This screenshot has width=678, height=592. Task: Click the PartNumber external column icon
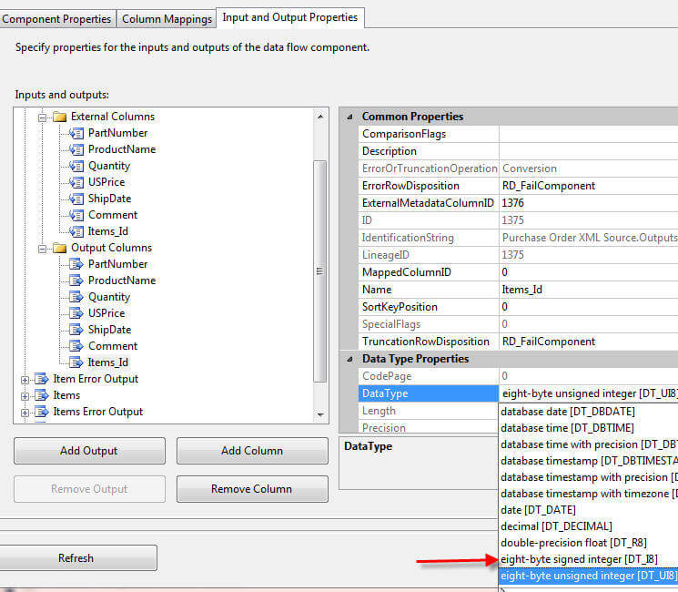76,133
